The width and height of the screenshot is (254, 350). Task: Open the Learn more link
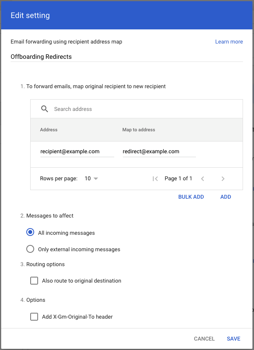[x=229, y=42]
